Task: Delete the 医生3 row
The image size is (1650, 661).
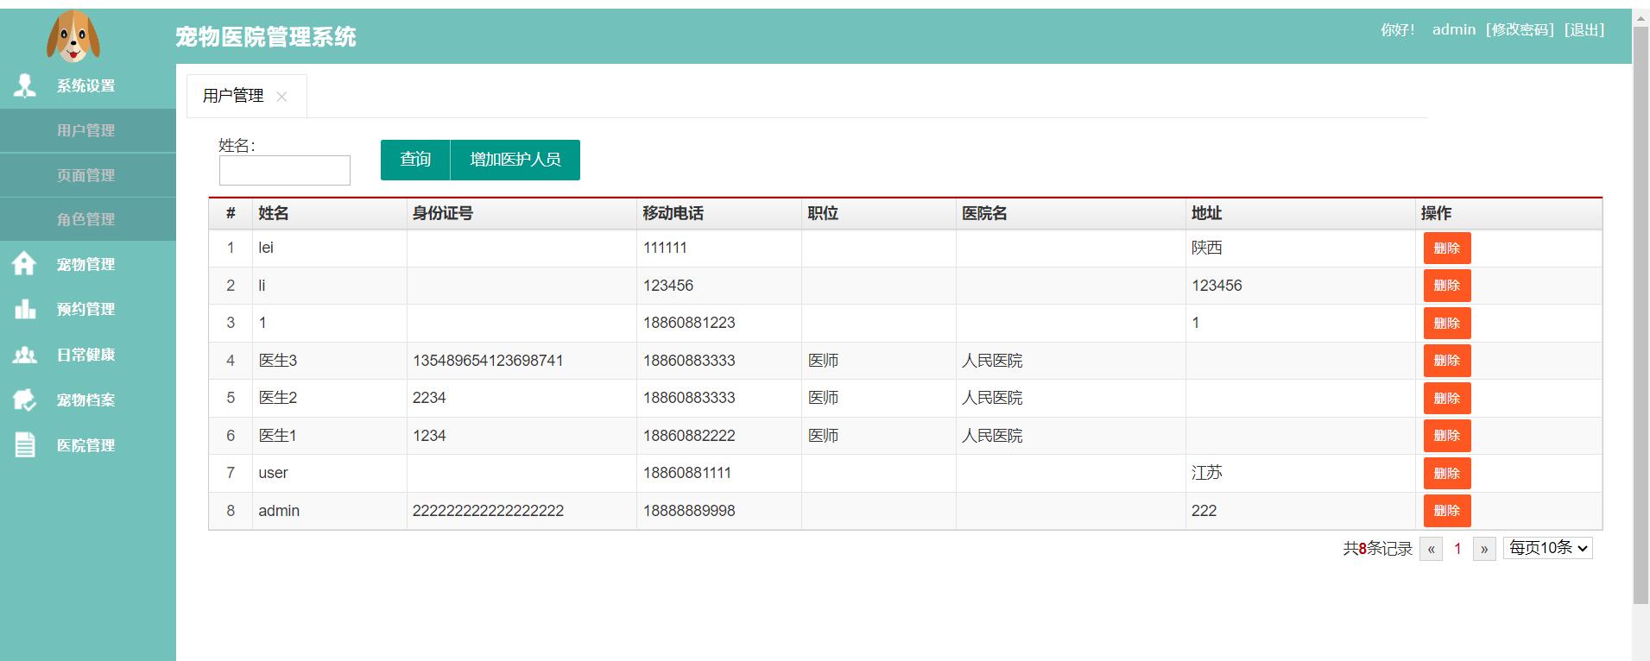Action: click(x=1447, y=361)
